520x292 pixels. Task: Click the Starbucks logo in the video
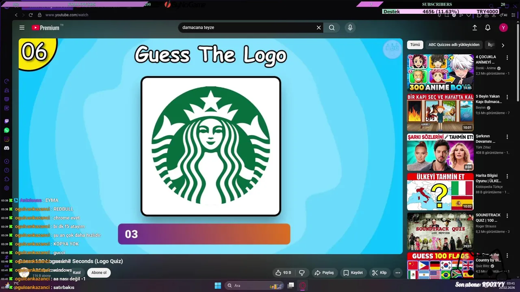point(211,146)
